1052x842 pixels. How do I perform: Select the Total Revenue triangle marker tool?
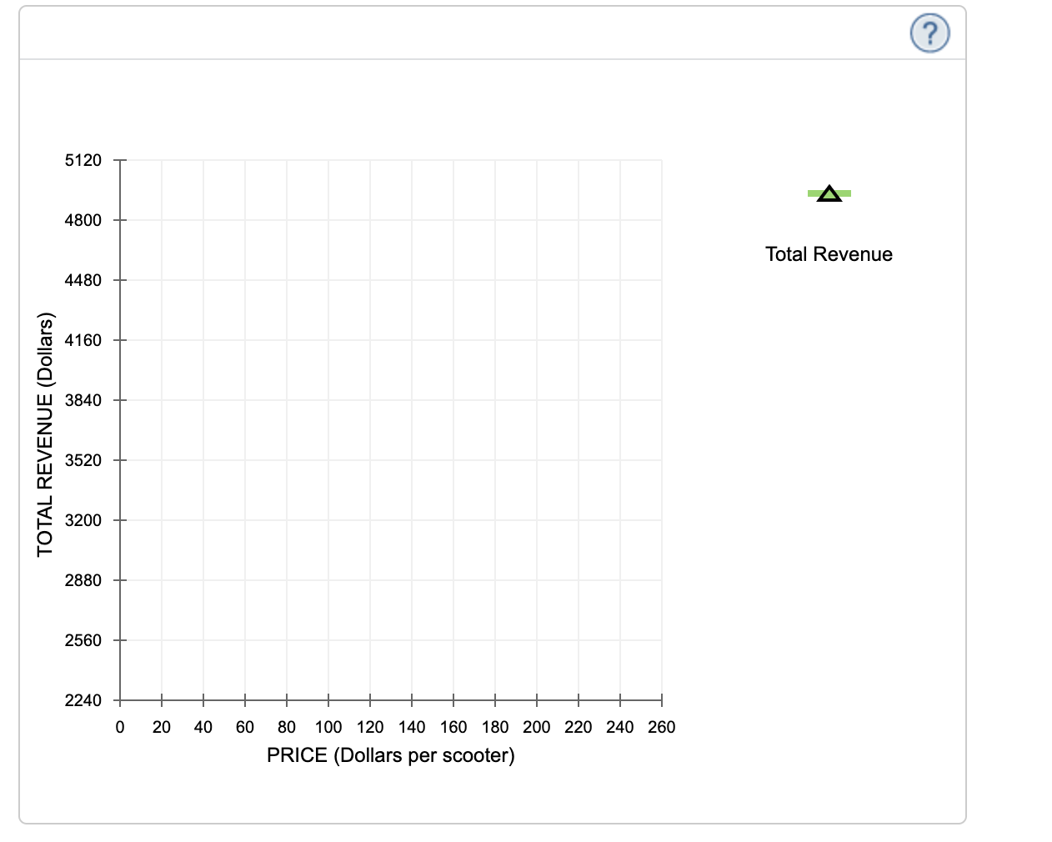click(829, 193)
